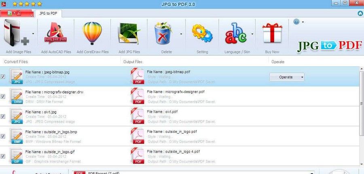This screenshot has height=174, width=364.
Task: Select the text File Name : oivt.jpg
Action: click(41, 112)
